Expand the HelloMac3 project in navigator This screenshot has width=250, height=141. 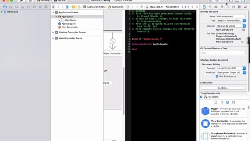click(2, 12)
